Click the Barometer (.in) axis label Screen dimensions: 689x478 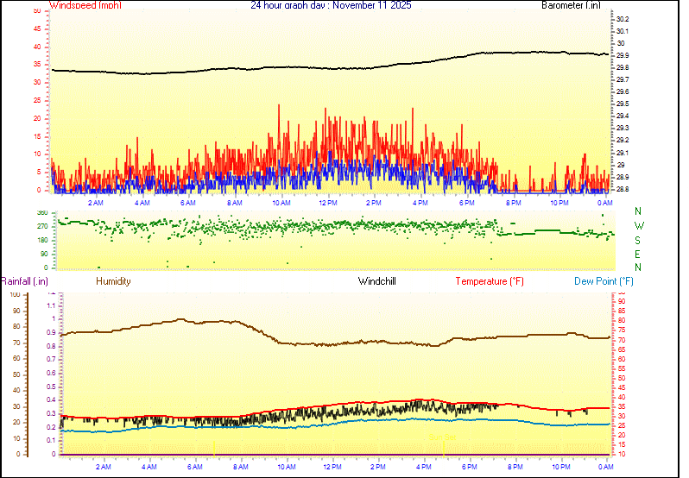(x=571, y=5)
